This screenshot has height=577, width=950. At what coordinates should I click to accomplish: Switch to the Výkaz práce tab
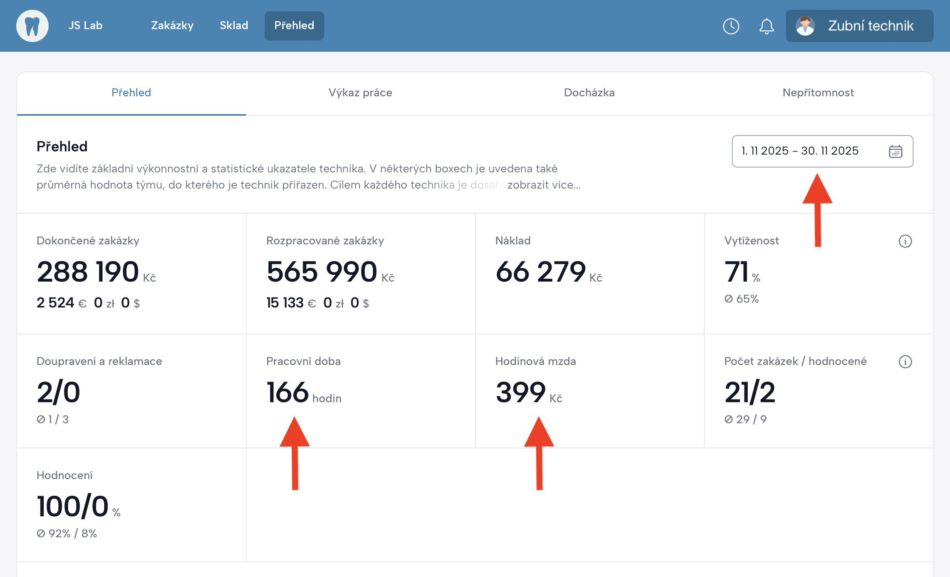360,93
